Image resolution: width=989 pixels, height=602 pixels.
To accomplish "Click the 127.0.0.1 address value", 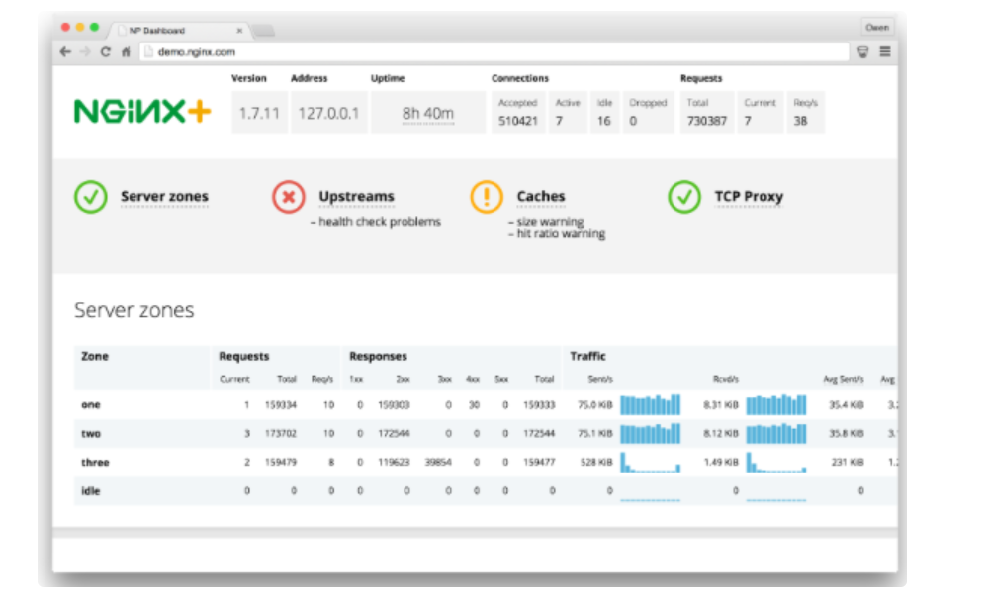I will 328,113.
